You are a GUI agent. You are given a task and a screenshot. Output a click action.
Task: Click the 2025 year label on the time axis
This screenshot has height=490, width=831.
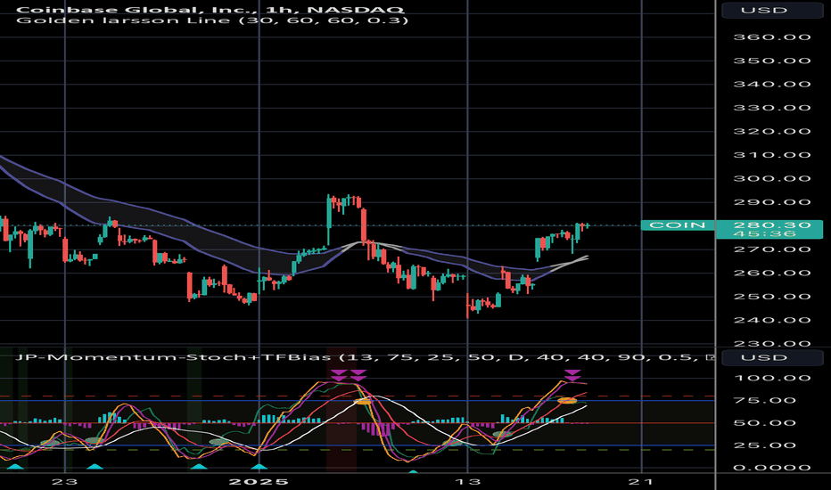[259, 481]
